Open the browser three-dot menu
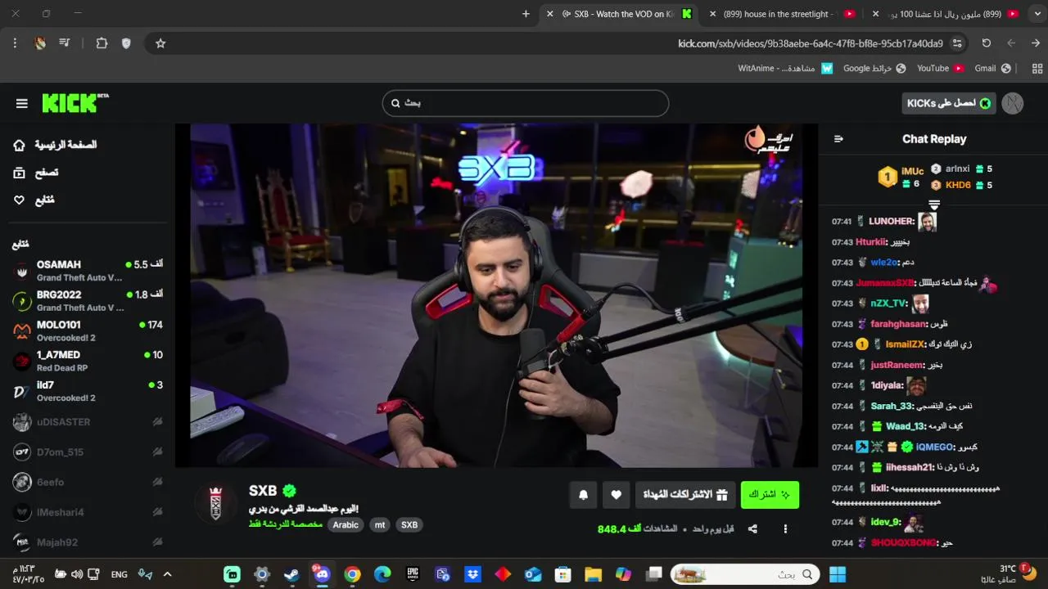The image size is (1048, 589). point(15,43)
